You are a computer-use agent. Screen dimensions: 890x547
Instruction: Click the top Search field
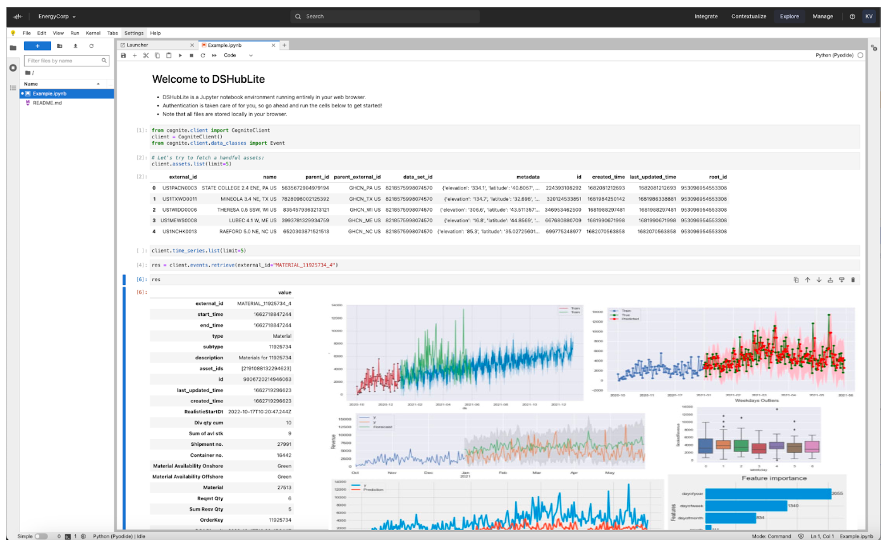[385, 16]
